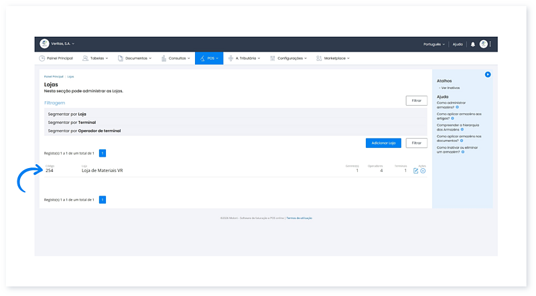This screenshot has height=296, width=536.
Task: Open the three-dot menu in header
Action: pos(490,44)
